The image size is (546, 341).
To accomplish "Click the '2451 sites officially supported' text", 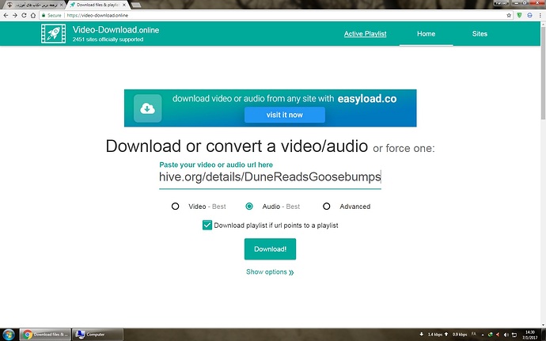I will point(108,40).
